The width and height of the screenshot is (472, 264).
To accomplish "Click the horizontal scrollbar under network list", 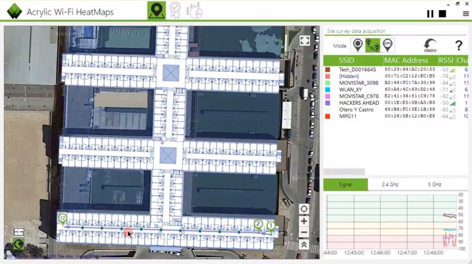I will tap(344, 172).
